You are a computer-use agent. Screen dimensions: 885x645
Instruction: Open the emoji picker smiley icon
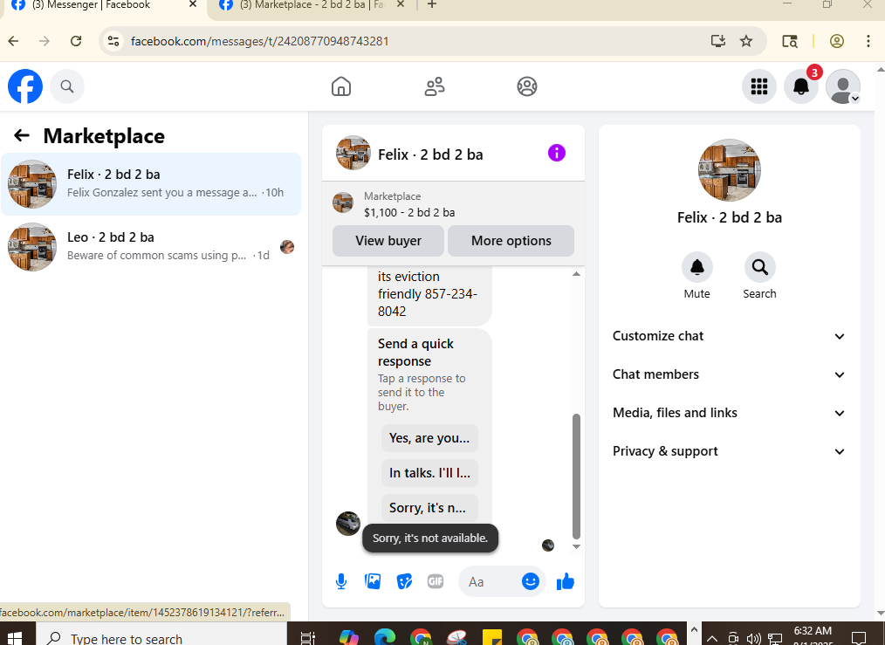click(x=530, y=581)
